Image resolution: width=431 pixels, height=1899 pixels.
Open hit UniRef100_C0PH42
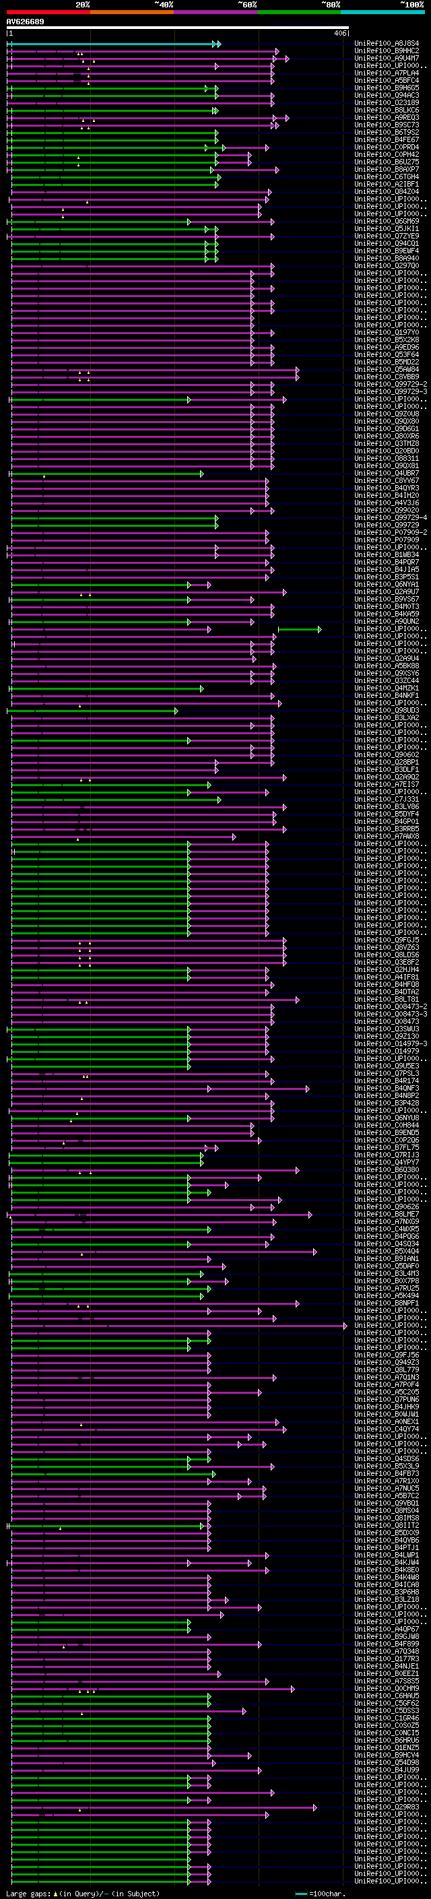pos(387,154)
